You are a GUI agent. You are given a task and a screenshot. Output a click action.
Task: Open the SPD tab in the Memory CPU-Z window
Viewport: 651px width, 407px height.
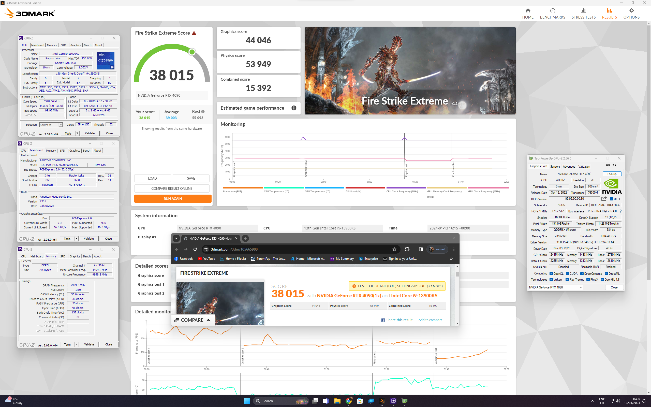pyautogui.click(x=63, y=256)
